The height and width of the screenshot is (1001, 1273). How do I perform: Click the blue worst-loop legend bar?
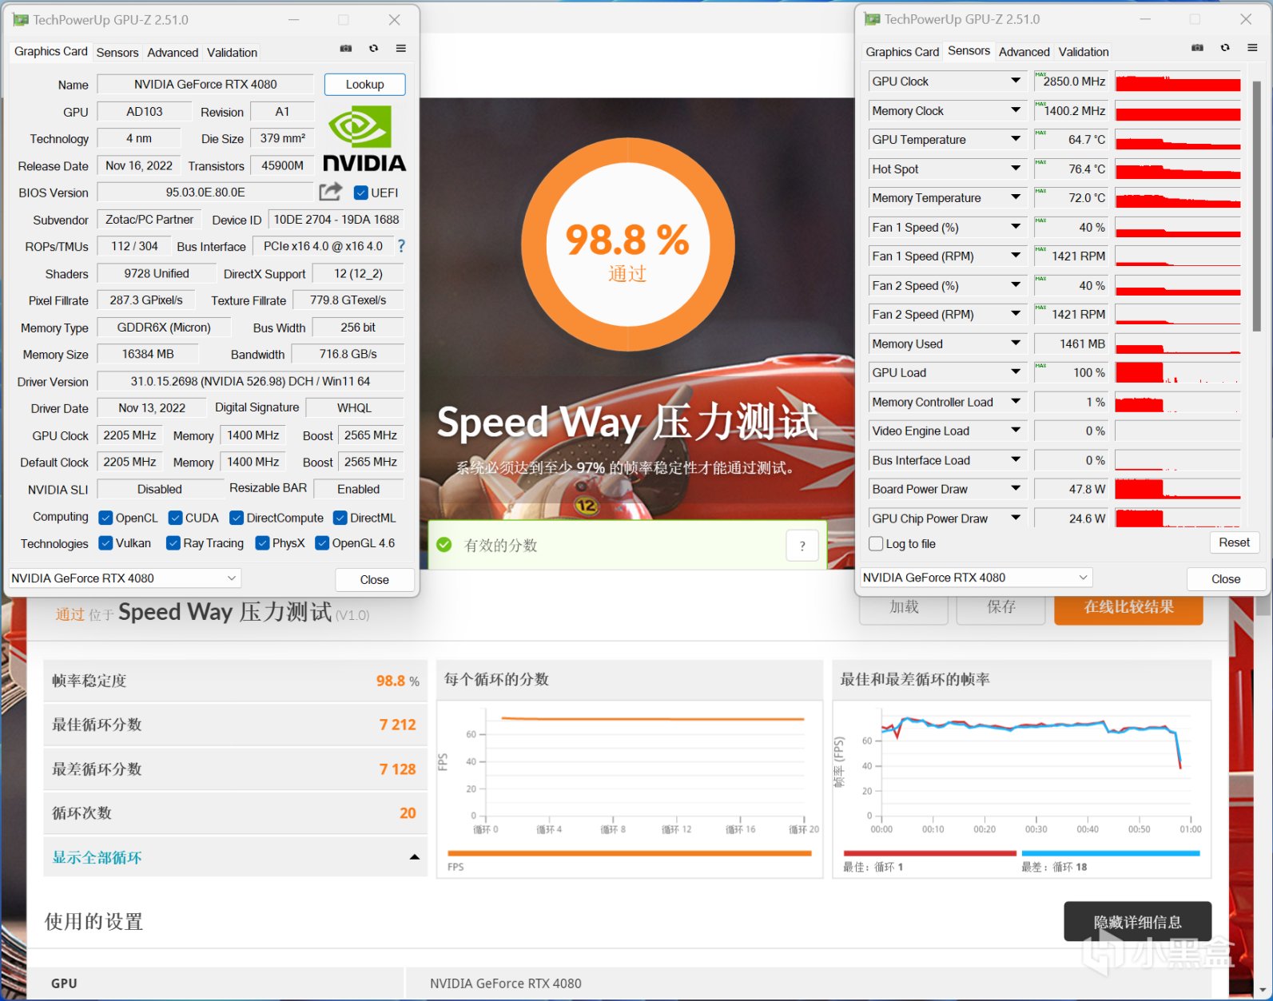click(x=1111, y=853)
